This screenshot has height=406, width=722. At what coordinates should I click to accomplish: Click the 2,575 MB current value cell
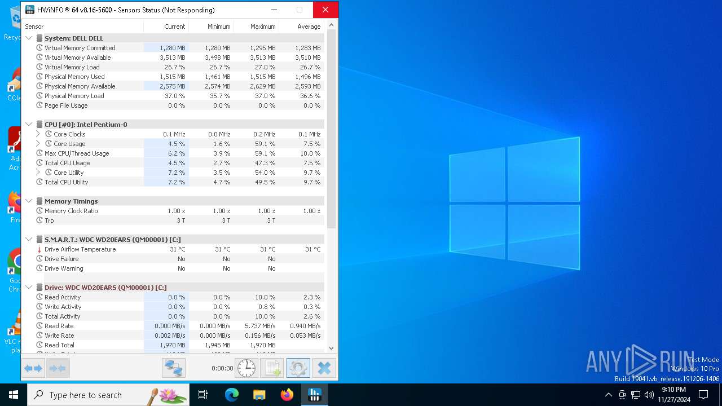point(166,86)
